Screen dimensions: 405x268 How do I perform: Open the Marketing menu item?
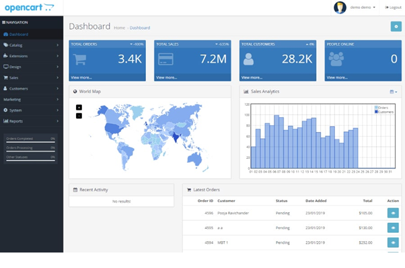point(12,100)
